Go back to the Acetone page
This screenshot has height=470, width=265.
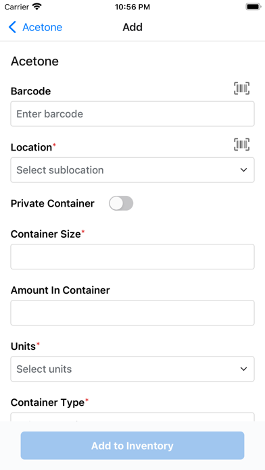click(35, 27)
